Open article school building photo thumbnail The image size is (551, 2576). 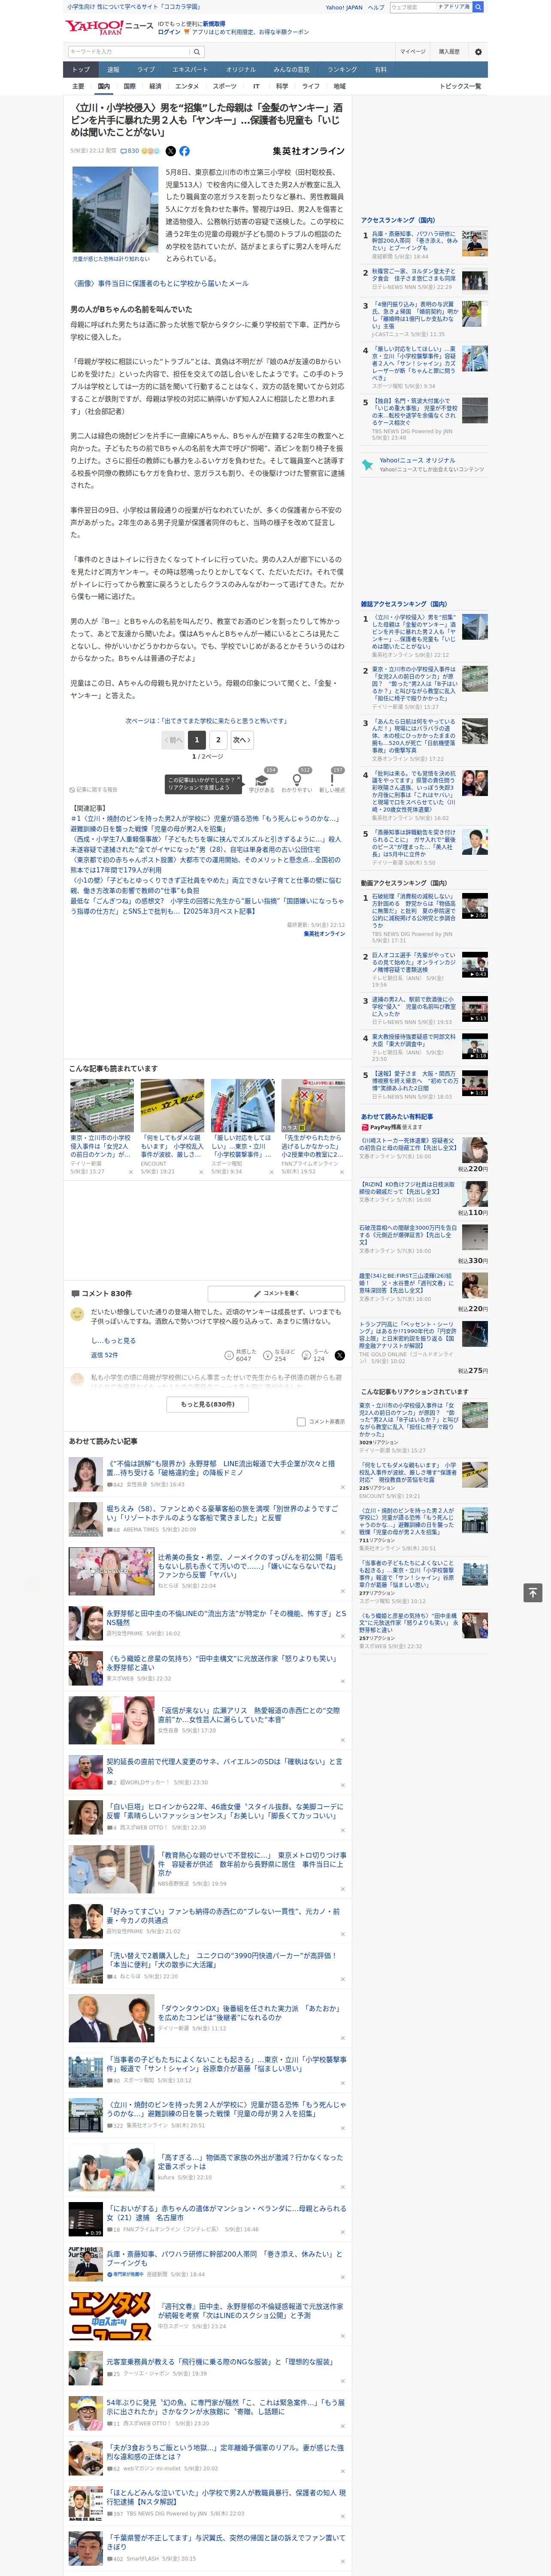(115, 210)
